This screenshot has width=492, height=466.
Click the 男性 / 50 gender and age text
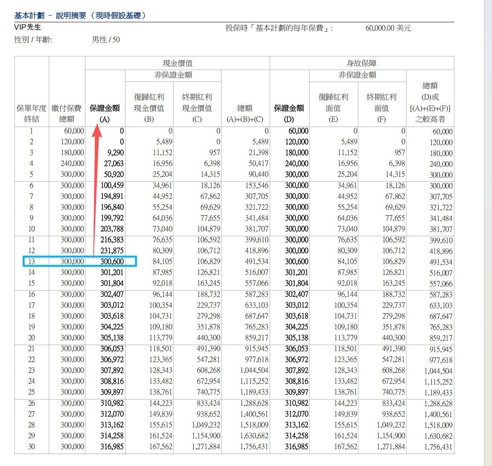coord(106,40)
